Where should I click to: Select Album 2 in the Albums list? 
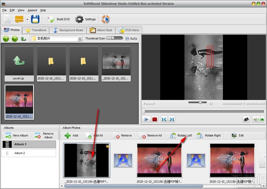click(x=29, y=153)
